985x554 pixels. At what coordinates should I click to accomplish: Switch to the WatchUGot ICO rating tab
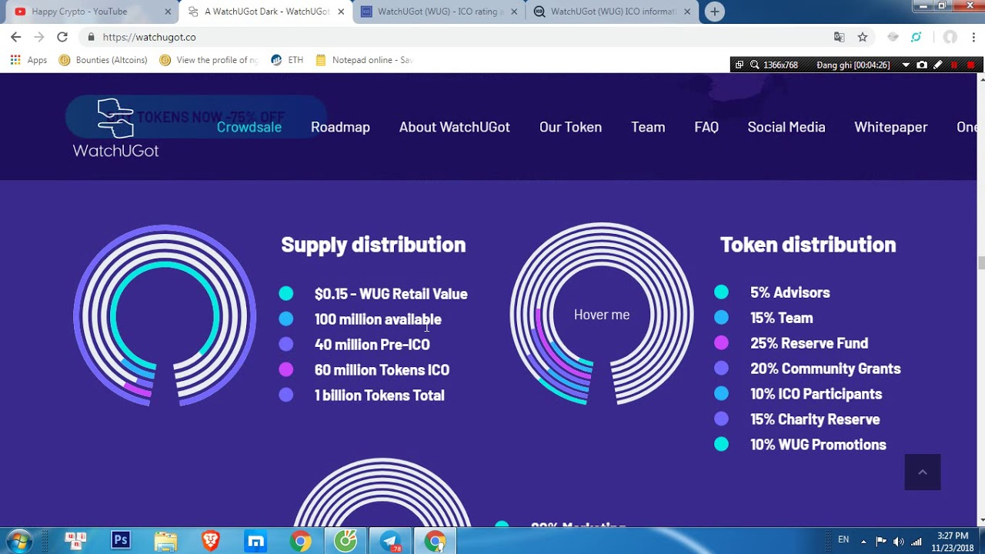coord(437,12)
